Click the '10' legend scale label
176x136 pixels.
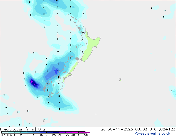[x=35, y=135]
